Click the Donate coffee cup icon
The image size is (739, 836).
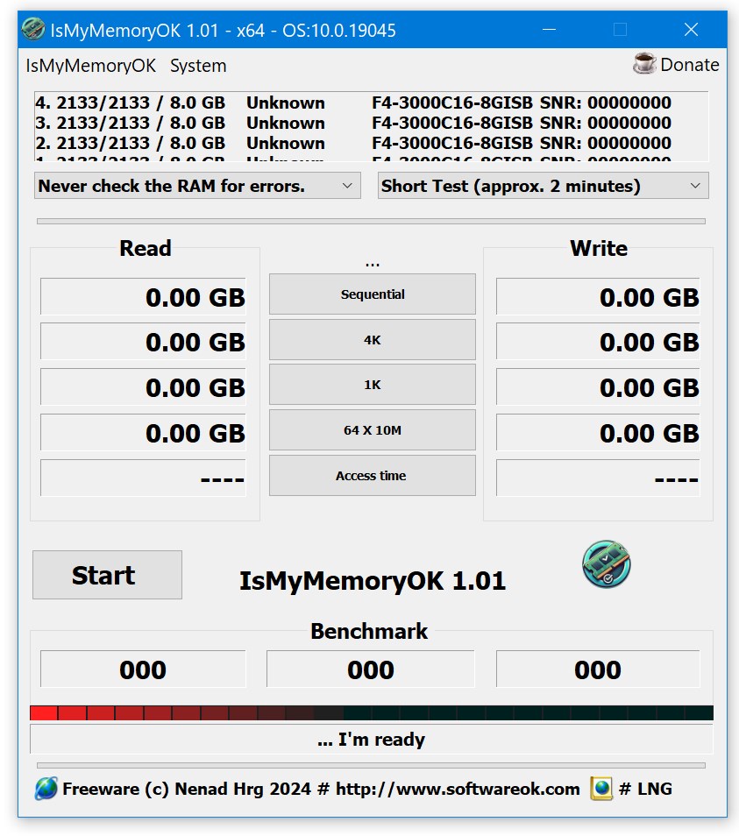click(643, 64)
